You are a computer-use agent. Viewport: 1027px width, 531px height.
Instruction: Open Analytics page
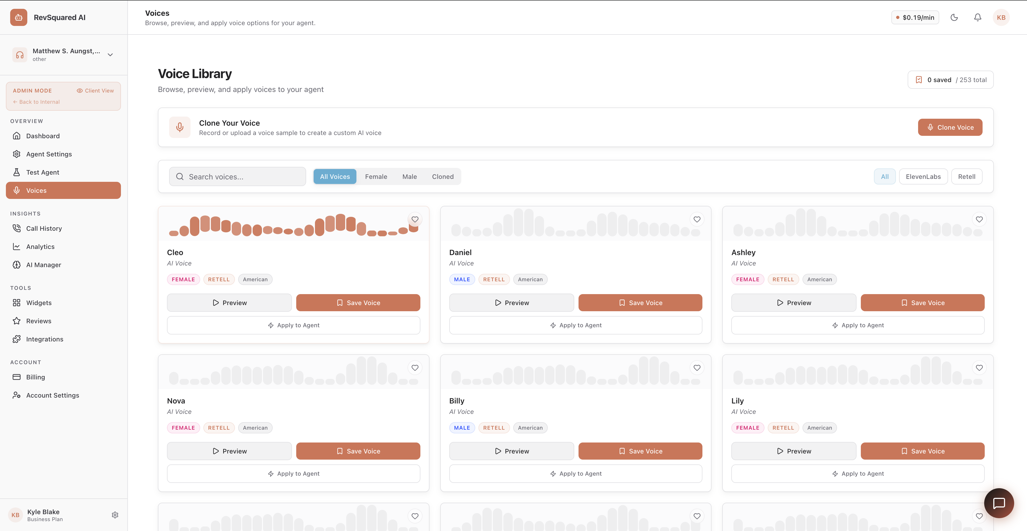(63, 247)
